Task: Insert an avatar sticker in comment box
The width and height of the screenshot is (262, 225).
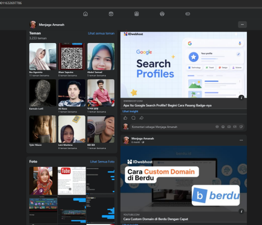Action: pyautogui.click(x=217, y=127)
